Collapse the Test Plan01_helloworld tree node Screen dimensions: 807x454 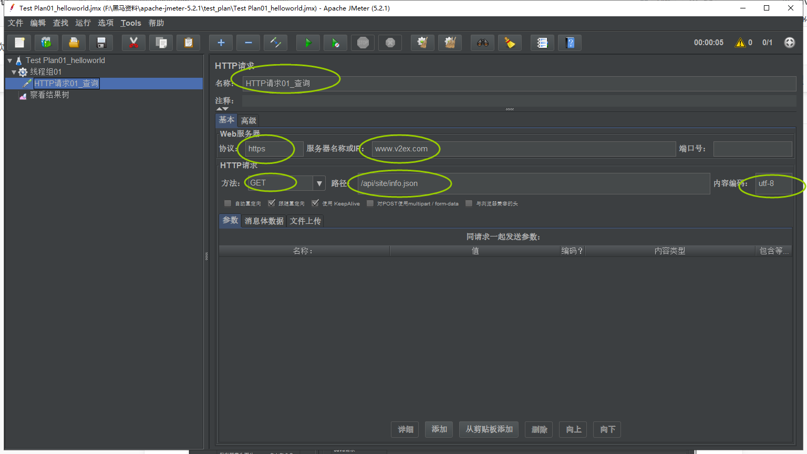(9, 60)
